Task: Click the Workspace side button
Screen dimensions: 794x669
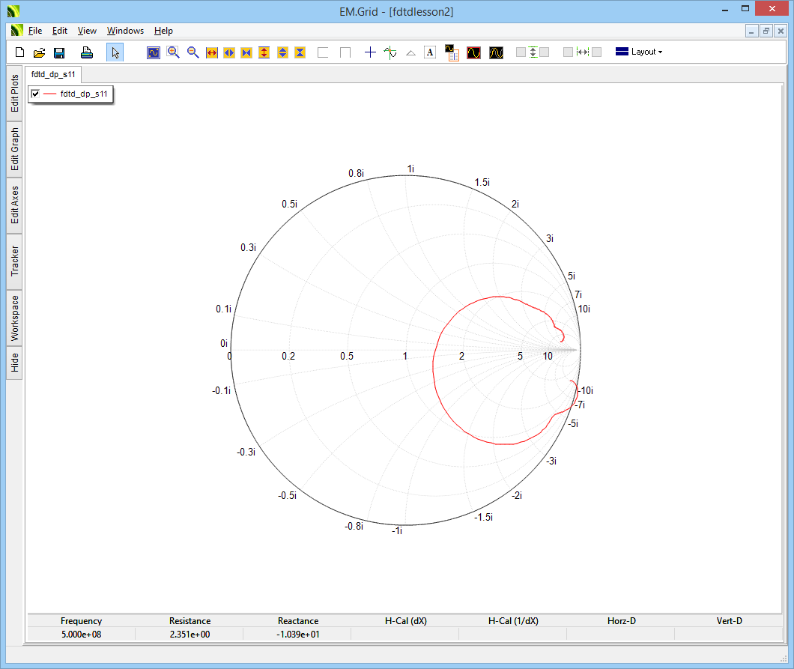Action: pyautogui.click(x=15, y=318)
